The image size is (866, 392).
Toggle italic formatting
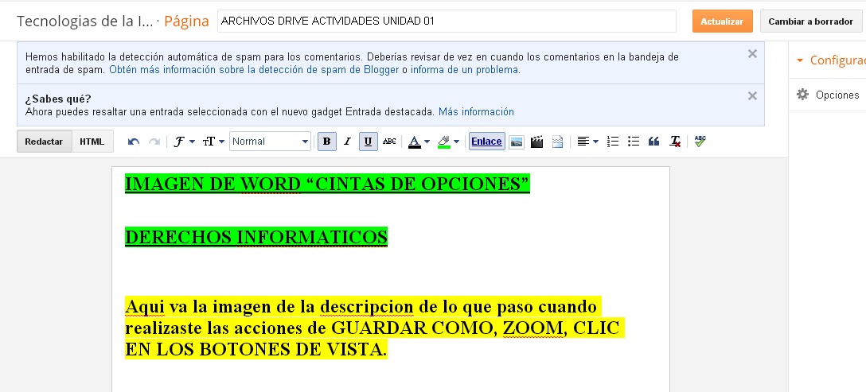point(347,142)
